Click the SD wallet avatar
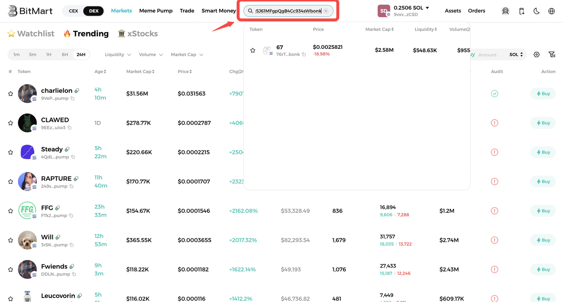This screenshot has height=304, width=563. (384, 11)
